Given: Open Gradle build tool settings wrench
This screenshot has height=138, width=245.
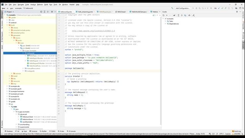Looking at the screenshot, I should [x=193, y=15].
